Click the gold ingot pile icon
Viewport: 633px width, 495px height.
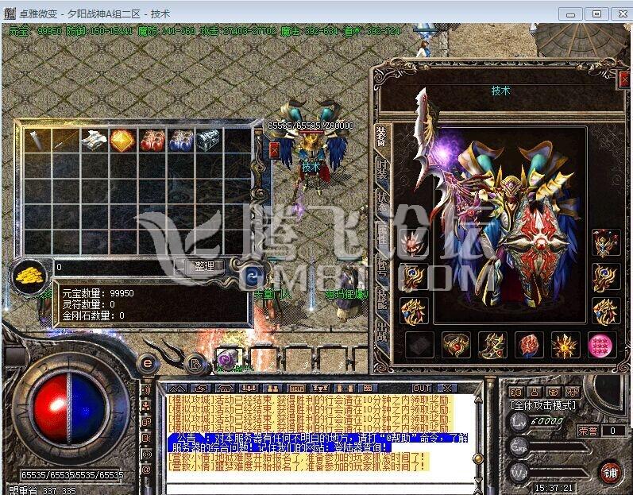29,277
